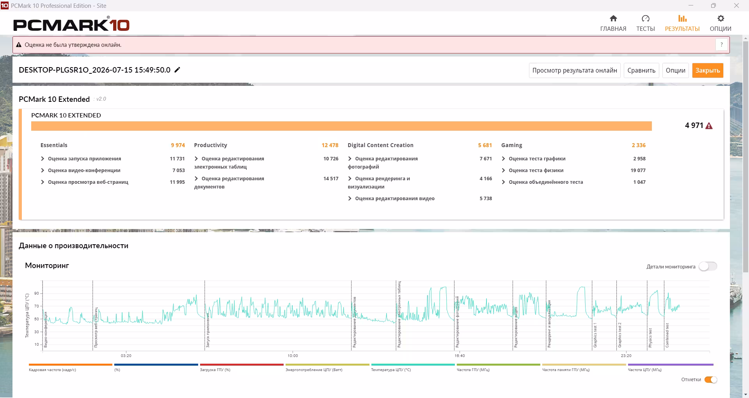This screenshot has width=749, height=398.
Task: Select the Частота ЦПУ (МГц) legend
Action: [x=671, y=367]
